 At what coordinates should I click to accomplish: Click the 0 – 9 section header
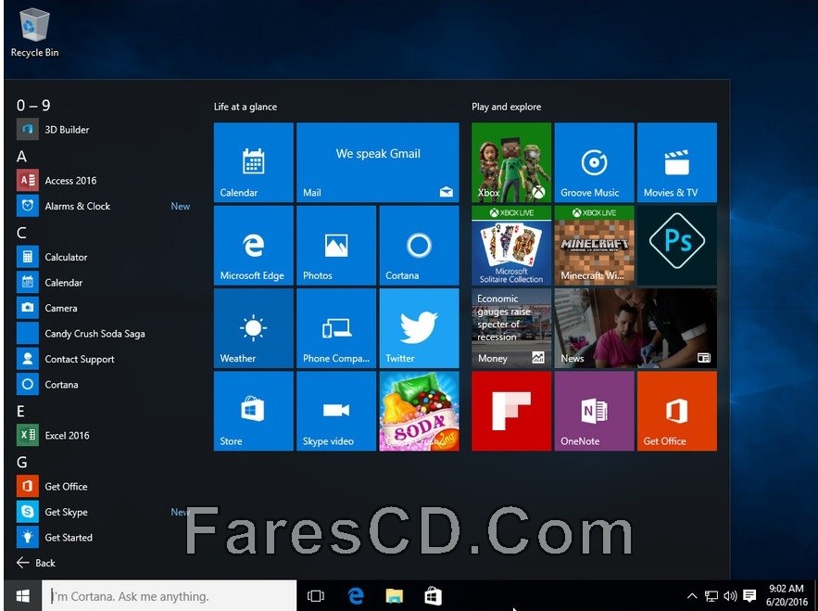(33, 106)
